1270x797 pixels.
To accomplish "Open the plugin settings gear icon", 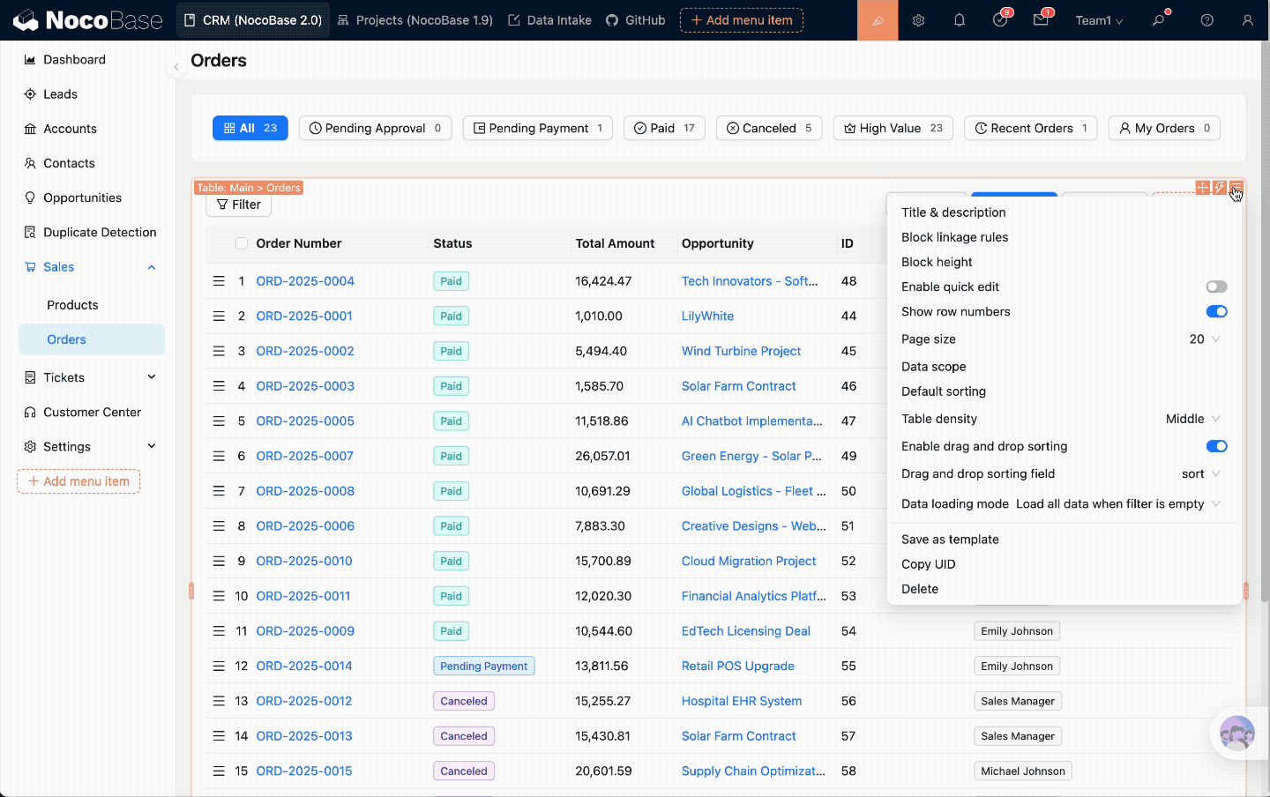I will 918,20.
